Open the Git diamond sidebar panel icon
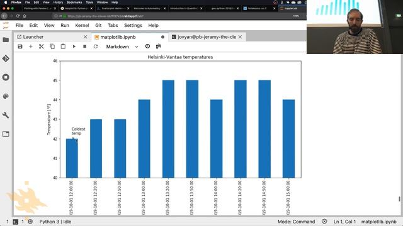Screen dimensions: 403x226 pos(6,58)
